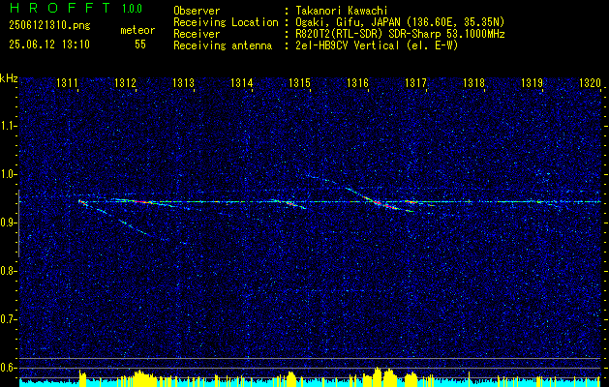Click the 1319 time marker

click(x=533, y=82)
